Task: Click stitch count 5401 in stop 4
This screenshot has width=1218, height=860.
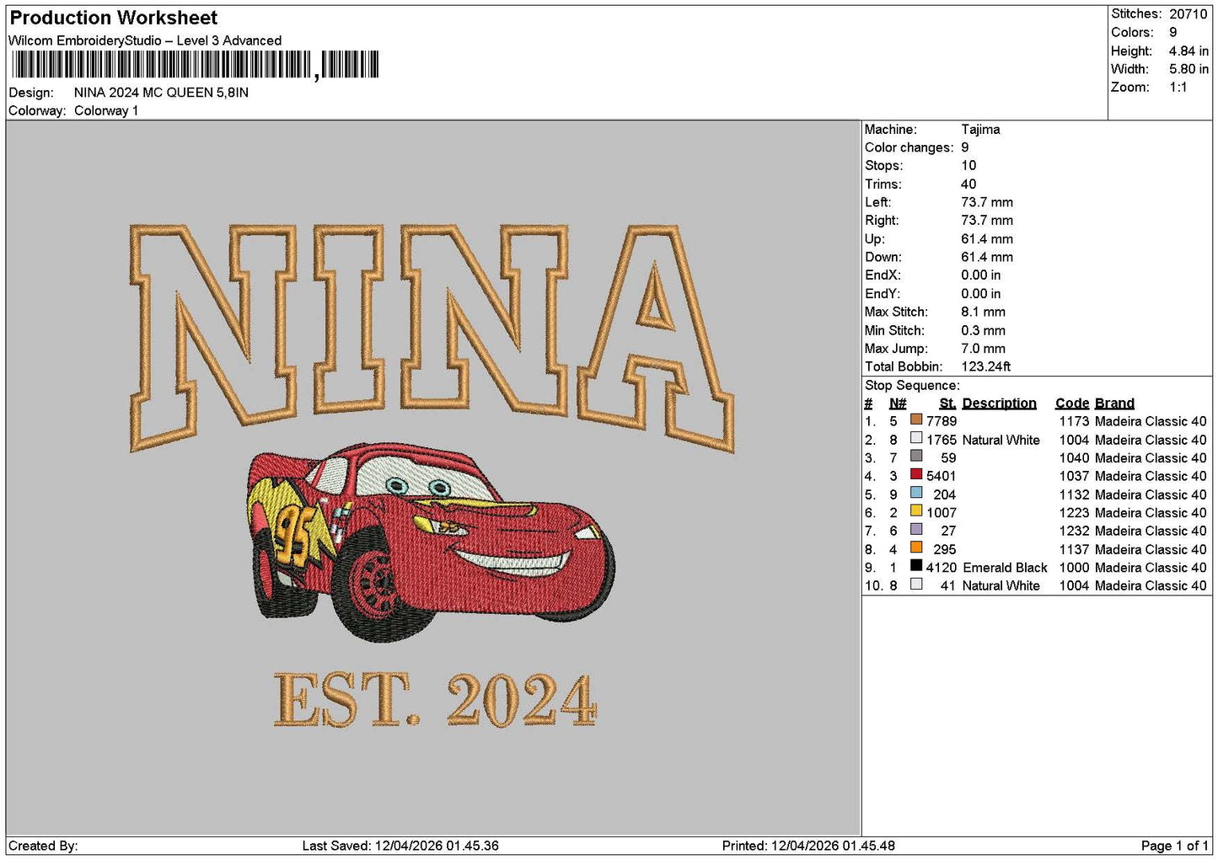Action: pyautogui.click(x=942, y=476)
